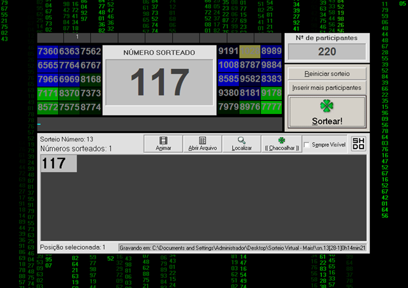Screen dimensions: 408x288
Task: Click the large 117 drawn number display
Action: coord(159,82)
